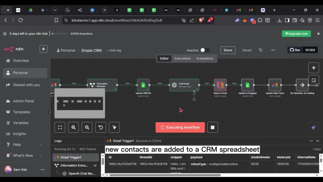Open the Admin Panel
The width and height of the screenshot is (323, 182).
pos(24,101)
